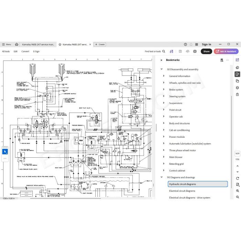
Task: Open the page thumbnails copy icon in right rail
Action: coord(237,81)
